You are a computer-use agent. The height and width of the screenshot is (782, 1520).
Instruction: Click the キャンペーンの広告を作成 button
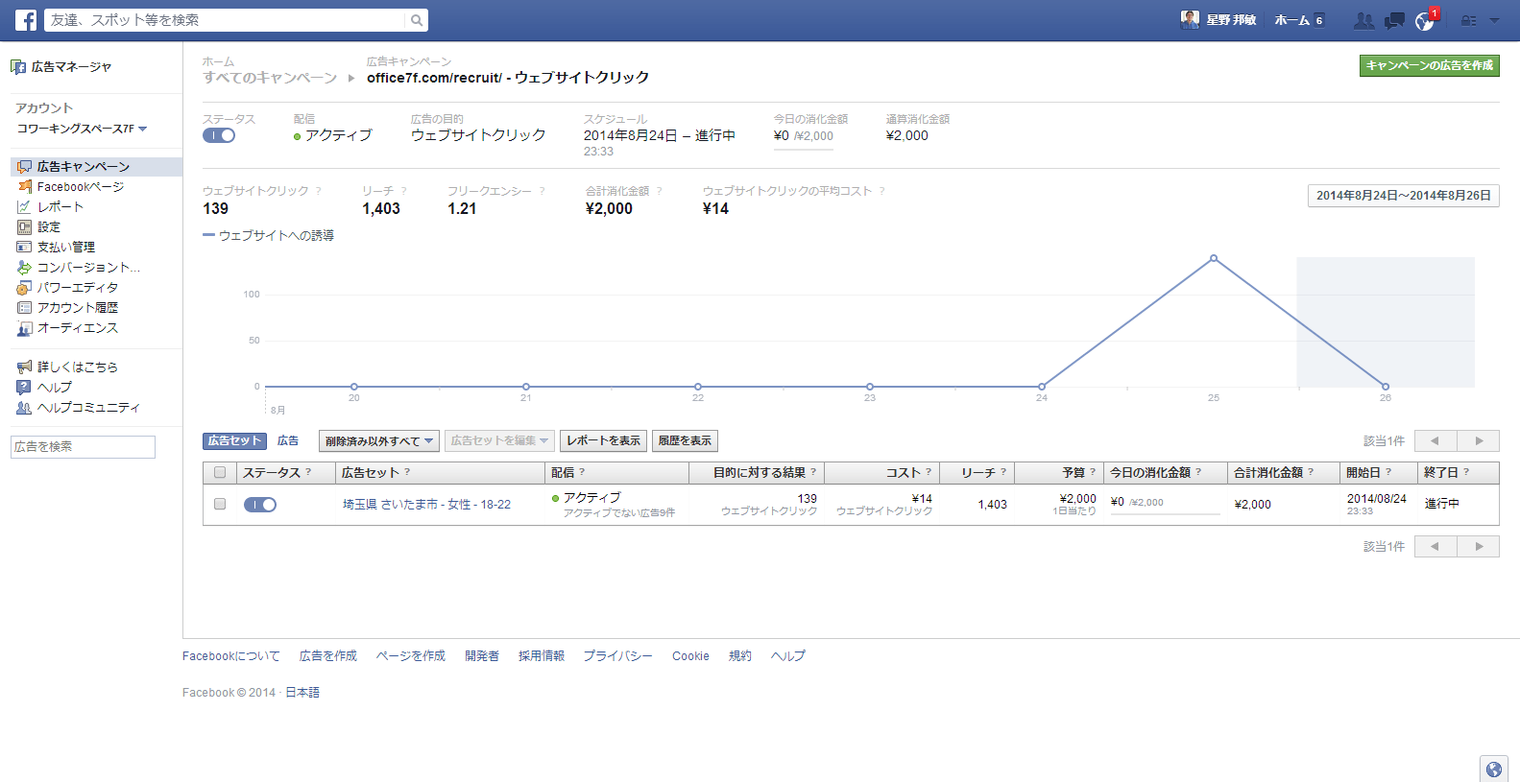tap(1430, 65)
